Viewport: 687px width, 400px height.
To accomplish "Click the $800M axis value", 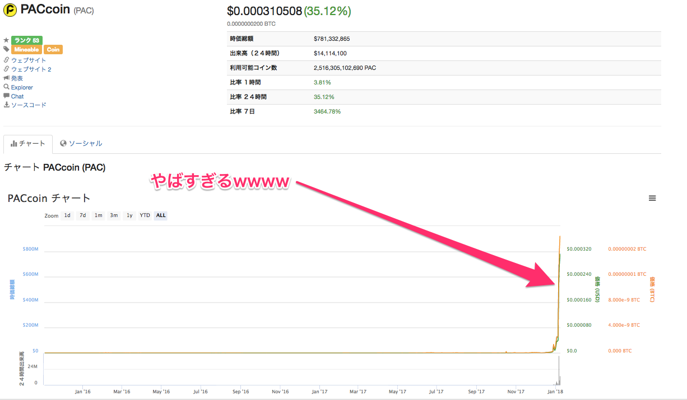I will coord(30,249).
